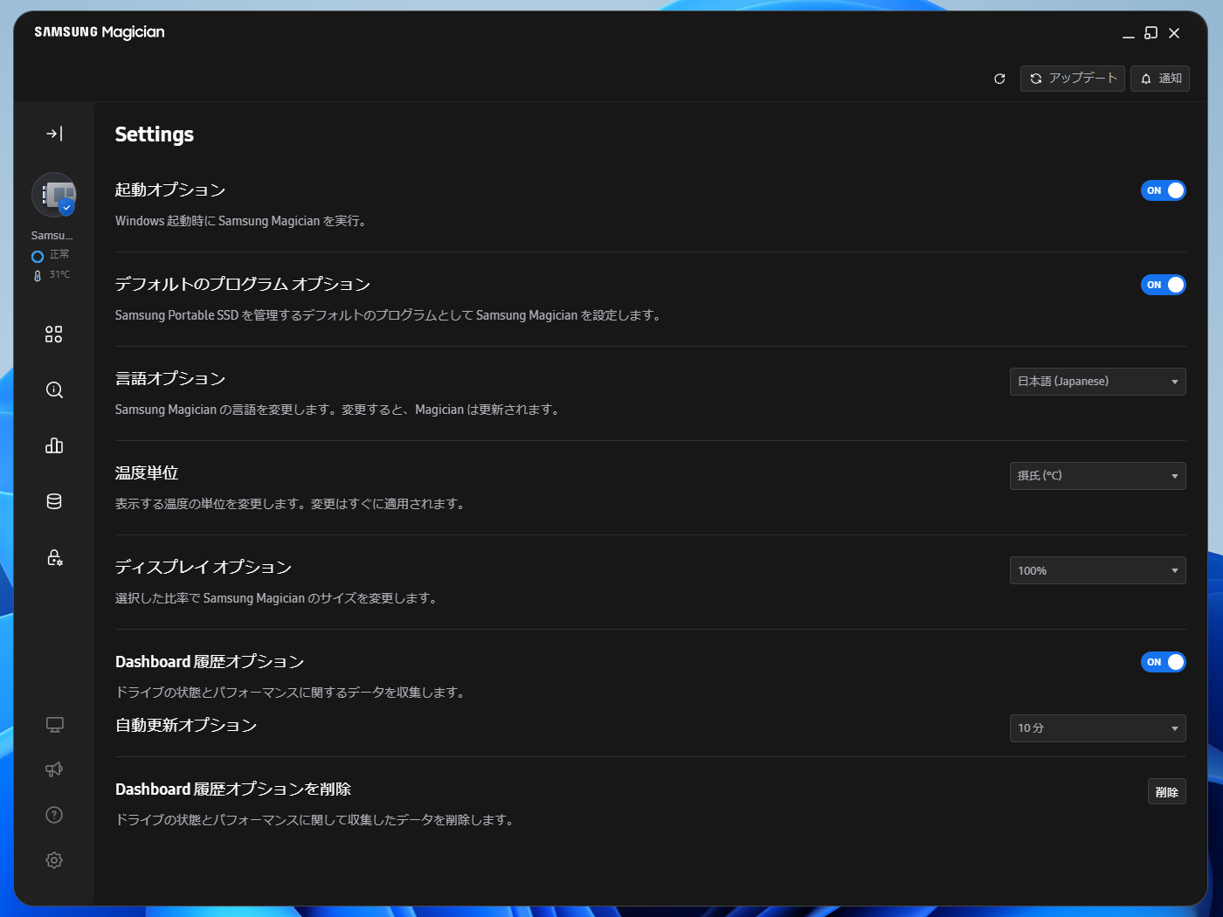Open the drive details magnifier icon

[x=54, y=390]
